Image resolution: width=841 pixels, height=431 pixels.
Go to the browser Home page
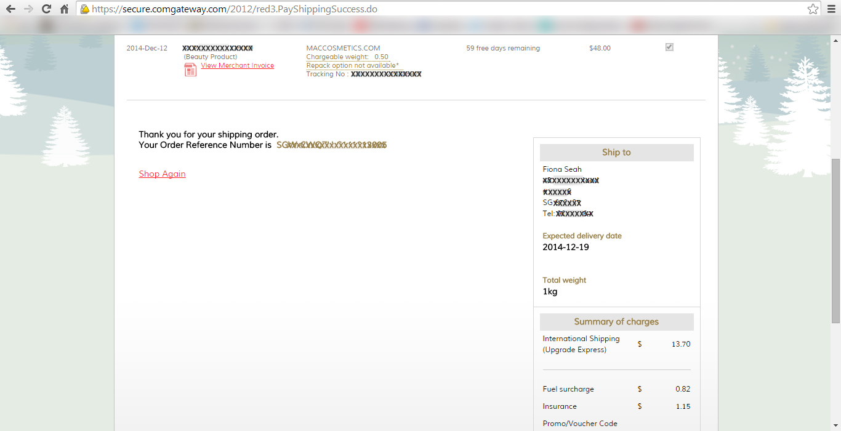[x=64, y=9]
